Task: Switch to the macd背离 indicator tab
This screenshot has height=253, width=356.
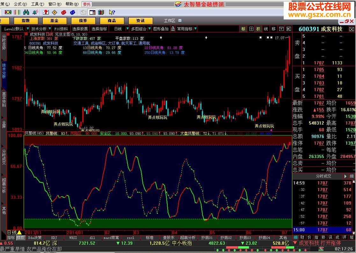Action: (x=111, y=238)
